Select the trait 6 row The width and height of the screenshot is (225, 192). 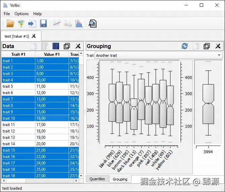40,93
